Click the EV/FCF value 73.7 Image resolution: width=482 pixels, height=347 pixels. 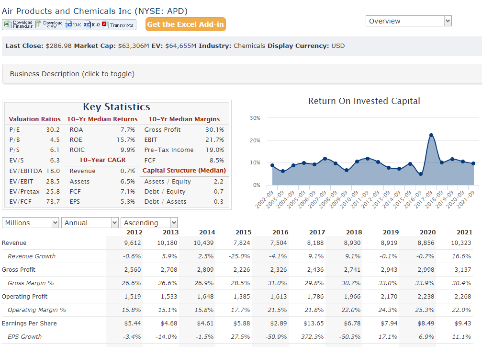53,202
